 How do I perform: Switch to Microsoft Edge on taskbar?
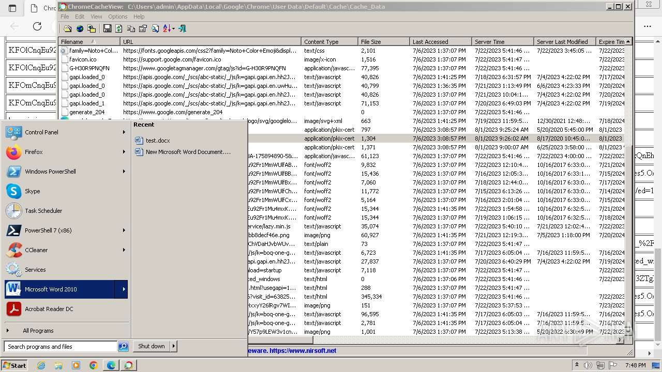pyautogui.click(x=111, y=365)
